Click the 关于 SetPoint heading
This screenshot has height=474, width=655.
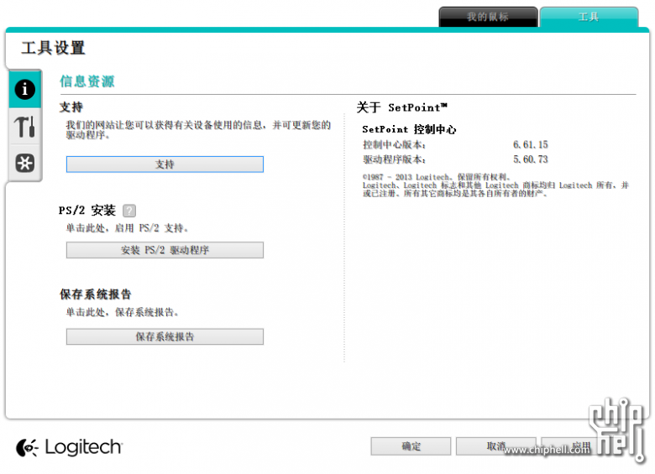(x=402, y=107)
